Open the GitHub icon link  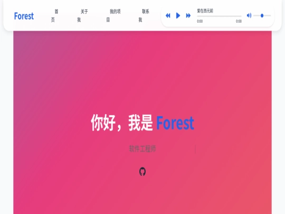(x=142, y=172)
